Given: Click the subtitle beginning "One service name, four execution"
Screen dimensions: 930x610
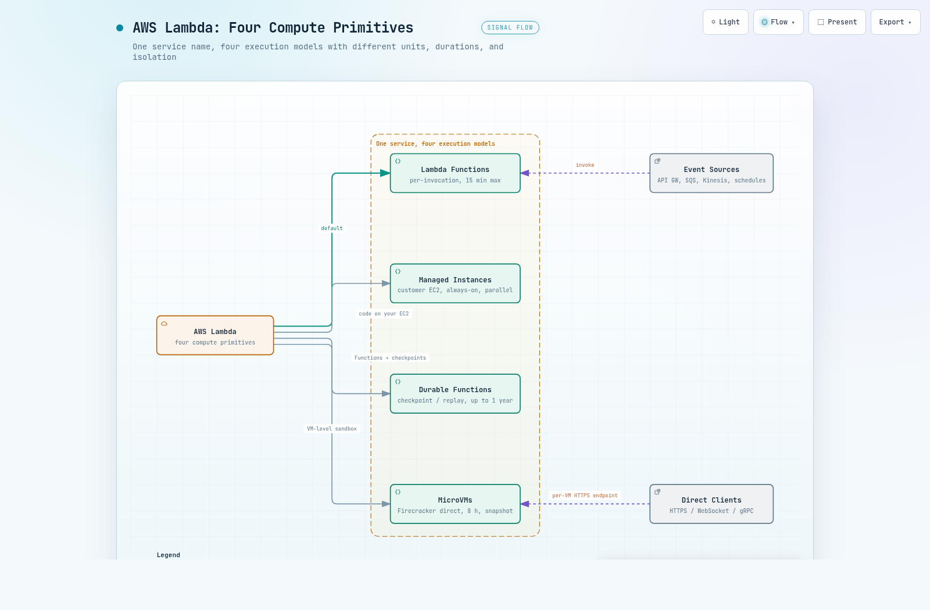Looking at the screenshot, I should [x=318, y=52].
